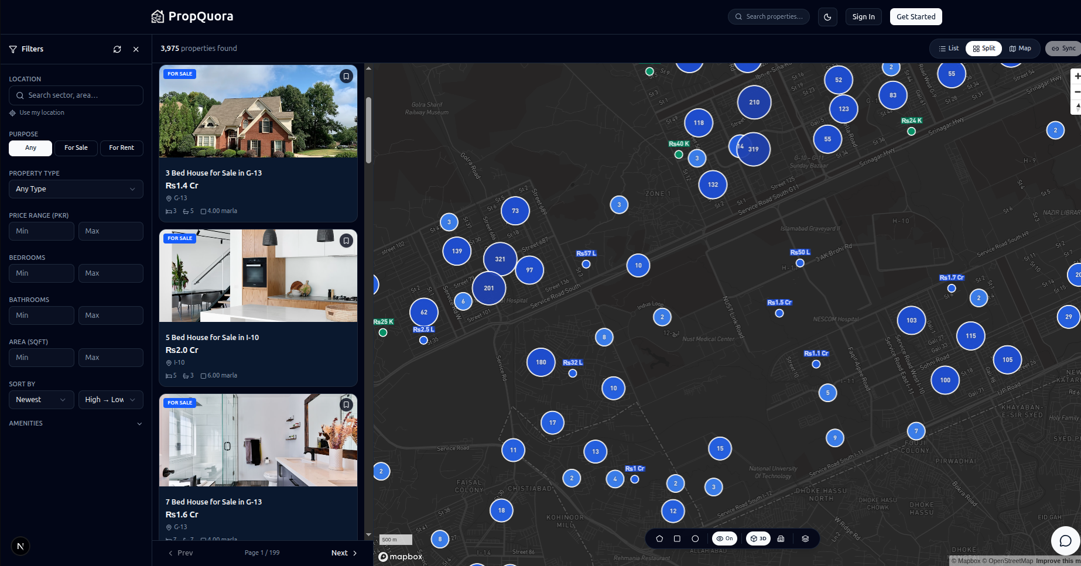1081x566 pixels.
Task: Expand the Amenities section
Action: coord(76,423)
